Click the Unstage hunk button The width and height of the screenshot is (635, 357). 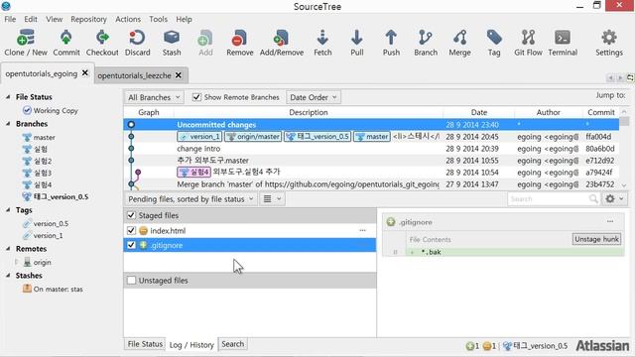coord(596,239)
